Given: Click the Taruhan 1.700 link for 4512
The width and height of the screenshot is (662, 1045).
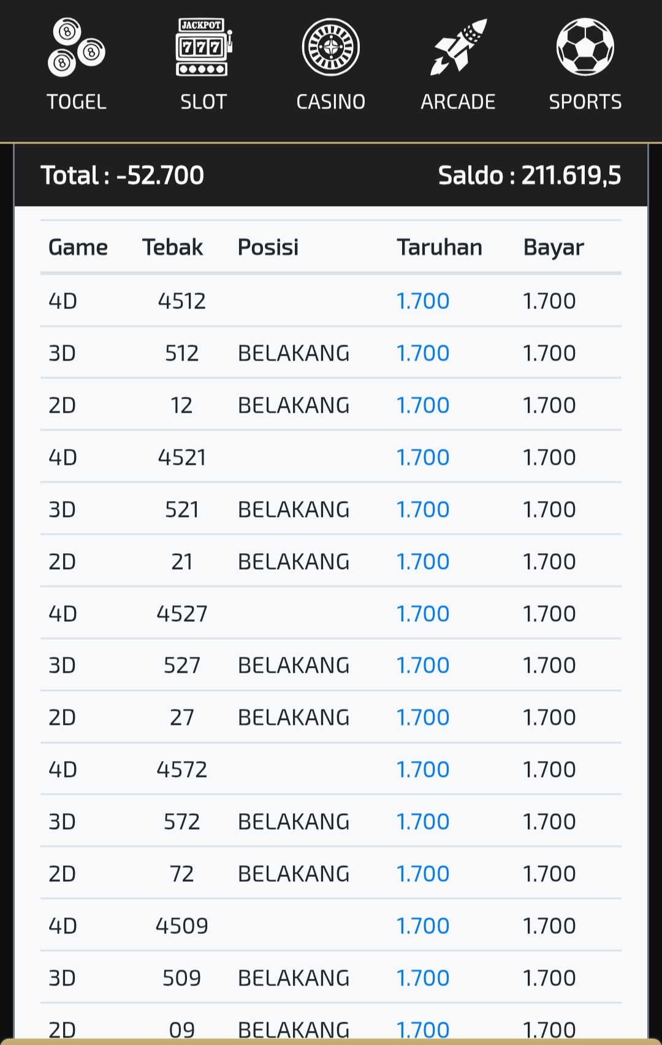Looking at the screenshot, I should point(423,301).
